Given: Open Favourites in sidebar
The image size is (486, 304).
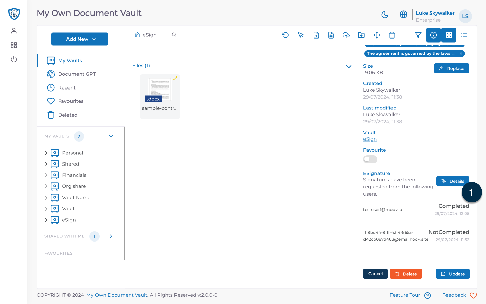Looking at the screenshot, I should point(71,101).
